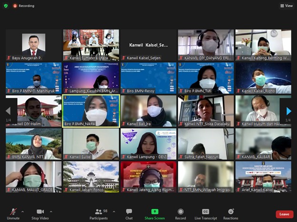This screenshot has width=297, height=222.
Task: Start recording with Record button
Action: pos(180,213)
